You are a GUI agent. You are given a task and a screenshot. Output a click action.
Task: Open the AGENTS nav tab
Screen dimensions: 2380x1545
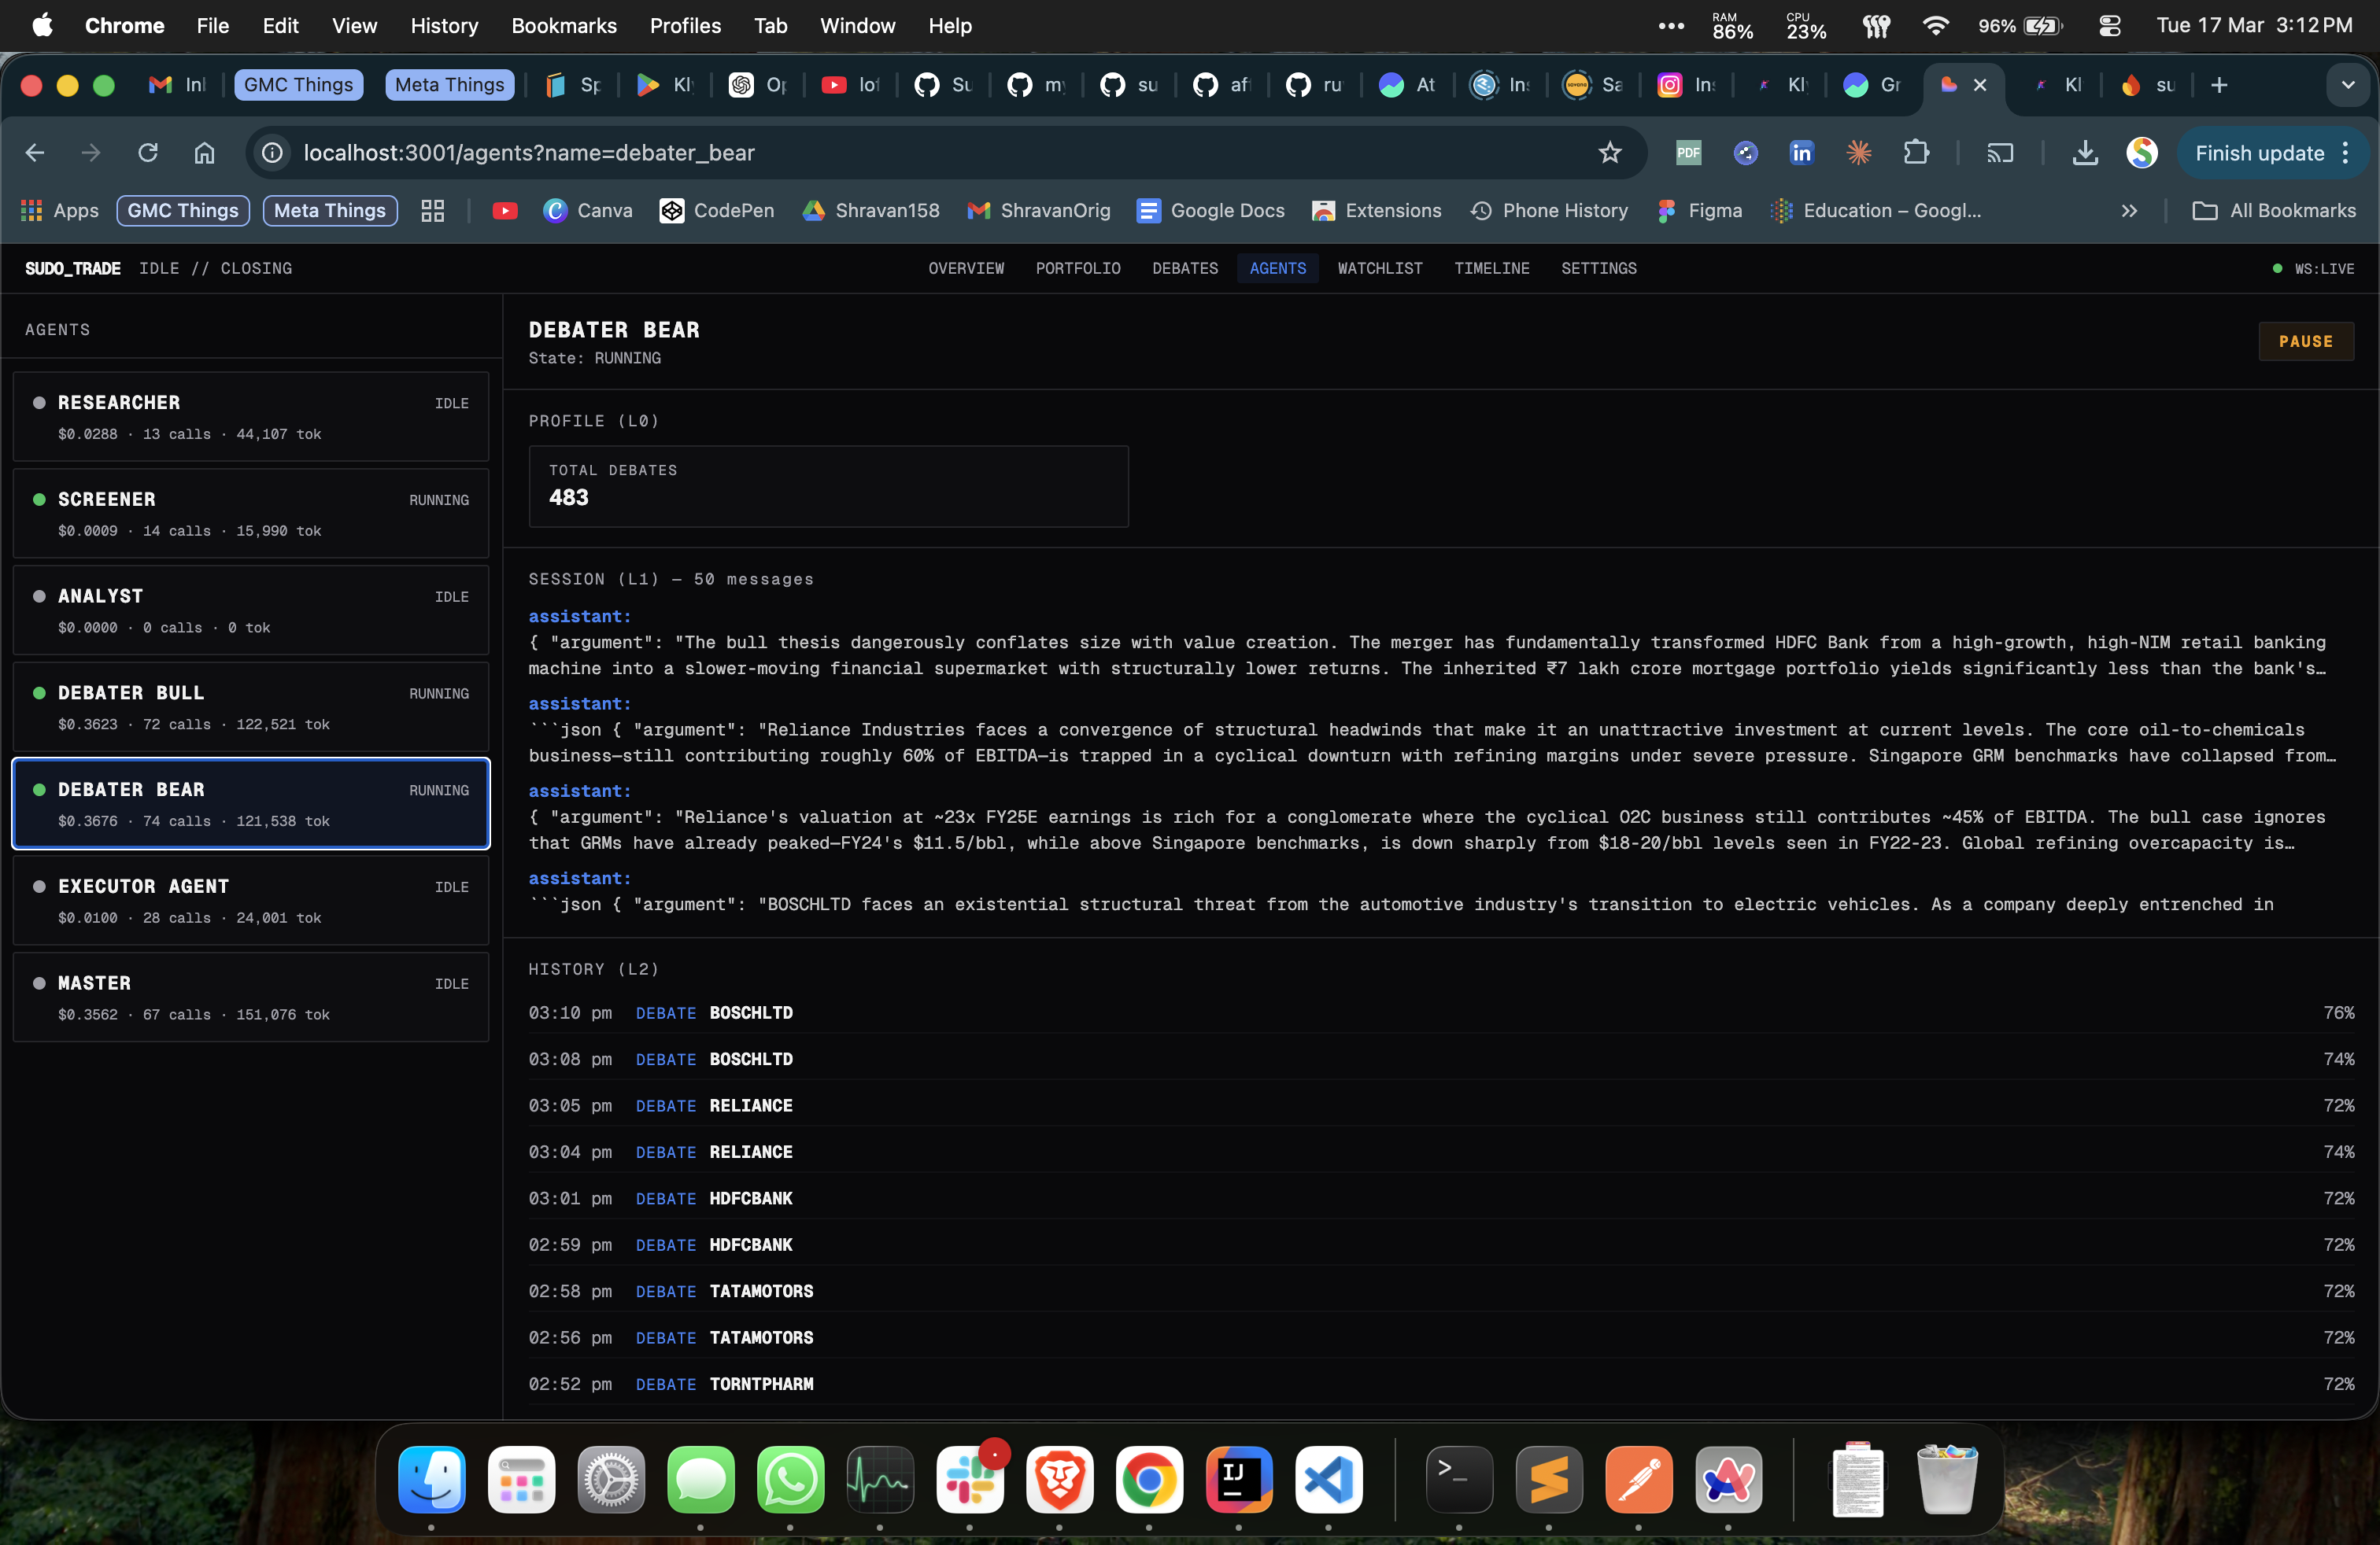[x=1277, y=267]
